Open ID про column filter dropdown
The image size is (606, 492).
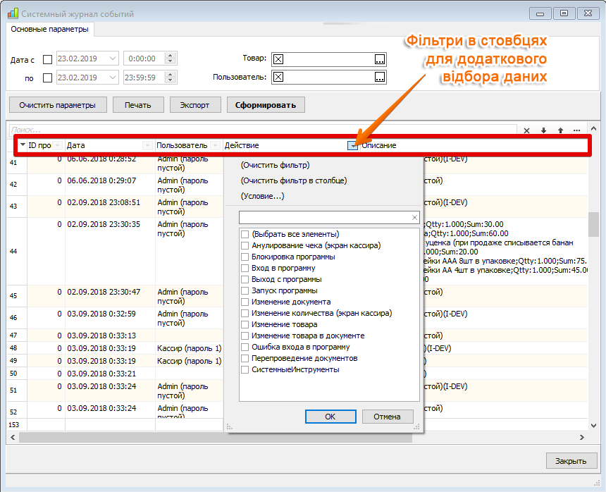[x=58, y=145]
